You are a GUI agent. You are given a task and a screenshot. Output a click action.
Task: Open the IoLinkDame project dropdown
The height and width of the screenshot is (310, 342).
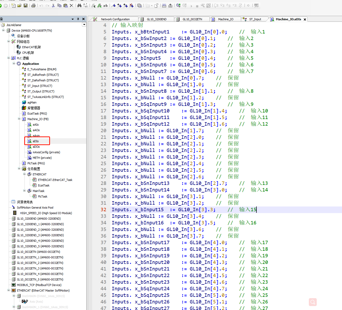coord(84,25)
